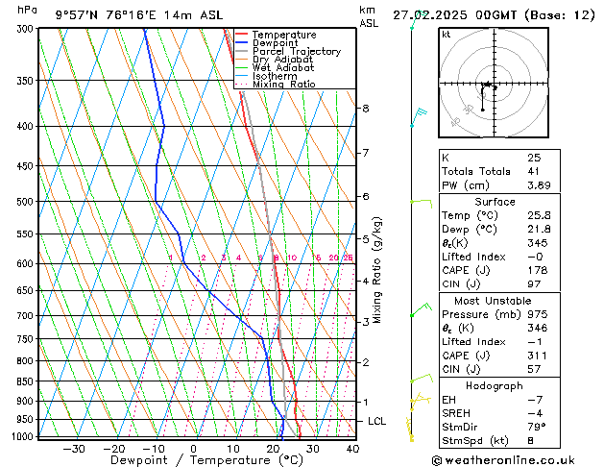Click the Dewpoint / Temperature axis label
Screen dimensions: 604x467
193,460
